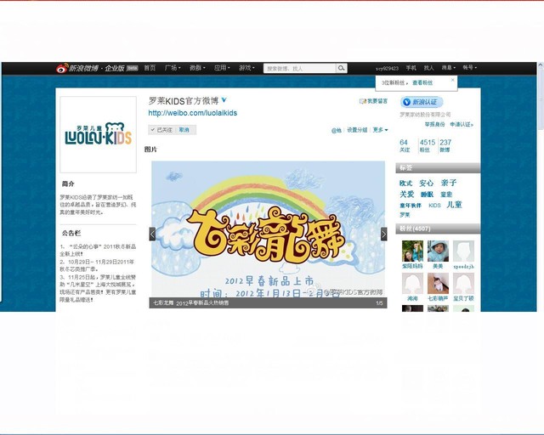
Task: Open fan avatar 七彩葫芦
Action: coord(438,284)
